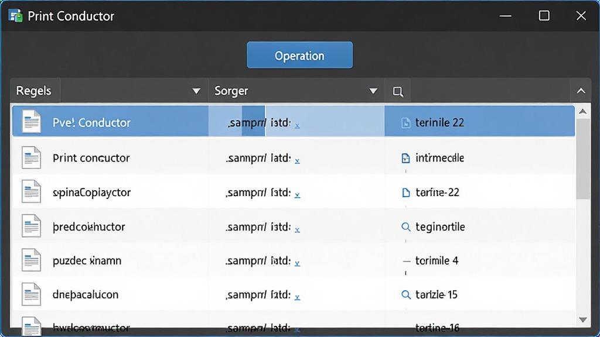Collapse the header using the chevron
This screenshot has height=337, width=600.
(x=581, y=91)
